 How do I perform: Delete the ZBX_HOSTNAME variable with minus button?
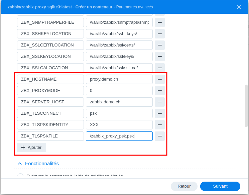tap(160, 79)
